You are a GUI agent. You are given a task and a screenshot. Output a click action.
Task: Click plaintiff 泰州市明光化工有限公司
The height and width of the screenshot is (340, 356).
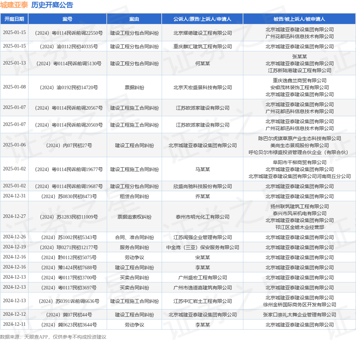coord(203,217)
